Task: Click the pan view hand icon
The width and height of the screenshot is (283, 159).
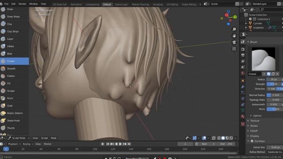Action: 234,36
